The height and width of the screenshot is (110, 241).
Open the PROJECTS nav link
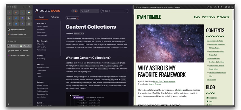(x=223, y=17)
